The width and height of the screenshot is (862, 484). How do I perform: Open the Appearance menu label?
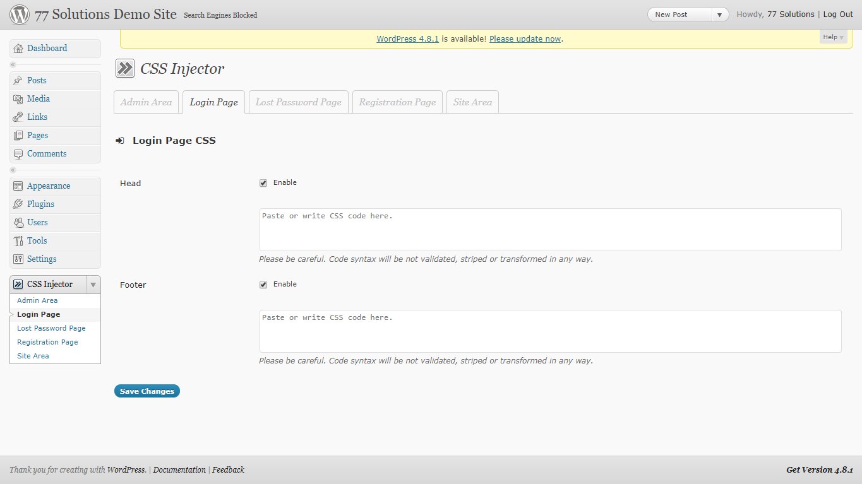tap(49, 186)
